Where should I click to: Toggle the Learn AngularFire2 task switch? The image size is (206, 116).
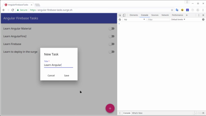112,36
